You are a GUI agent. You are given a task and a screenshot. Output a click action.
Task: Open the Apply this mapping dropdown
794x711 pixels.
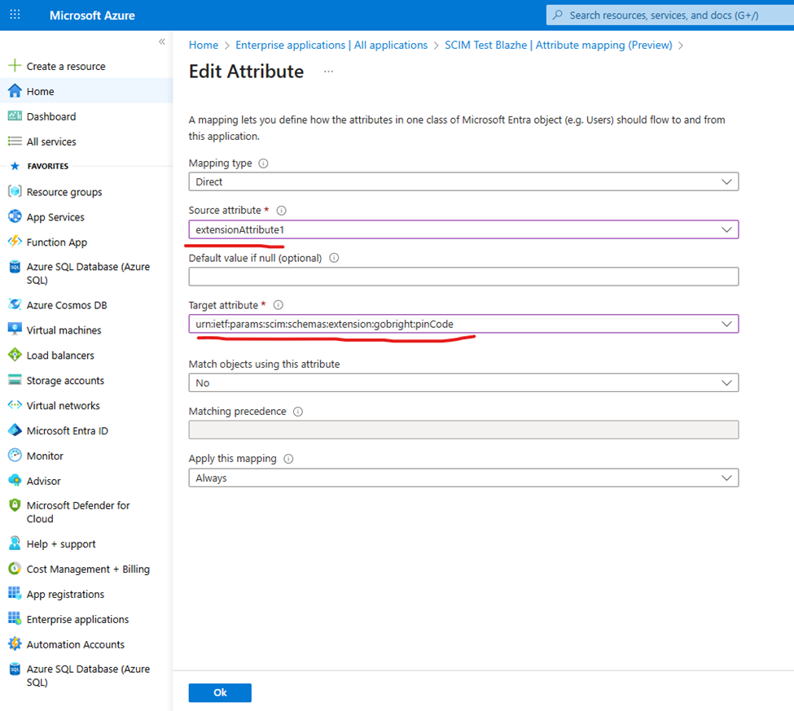pos(463,478)
